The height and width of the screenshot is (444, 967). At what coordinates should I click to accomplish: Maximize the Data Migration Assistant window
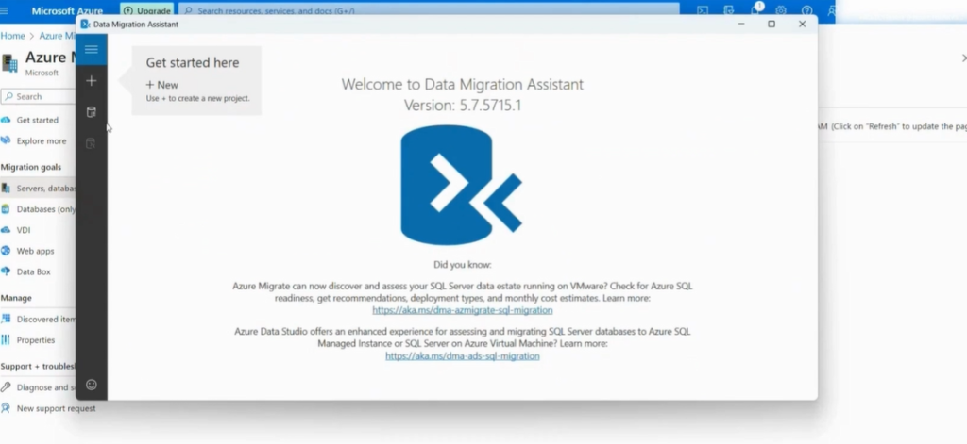pos(772,24)
